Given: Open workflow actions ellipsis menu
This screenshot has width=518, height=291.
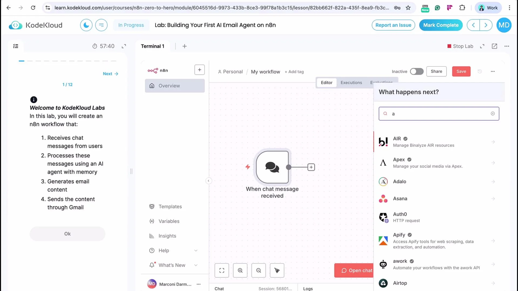Looking at the screenshot, I should coord(493,71).
